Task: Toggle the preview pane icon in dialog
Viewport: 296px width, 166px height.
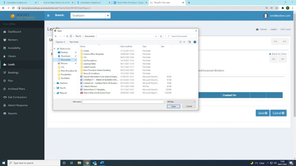Action: tap(189, 42)
